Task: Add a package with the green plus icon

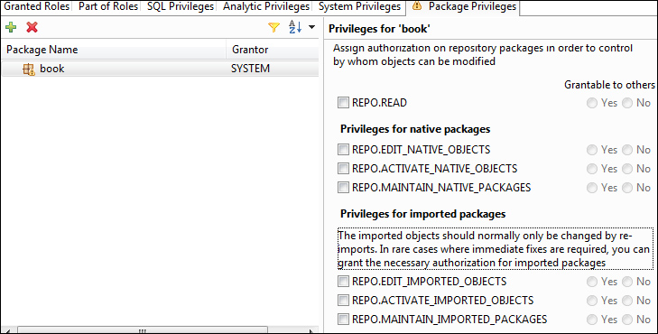Action: 11,27
